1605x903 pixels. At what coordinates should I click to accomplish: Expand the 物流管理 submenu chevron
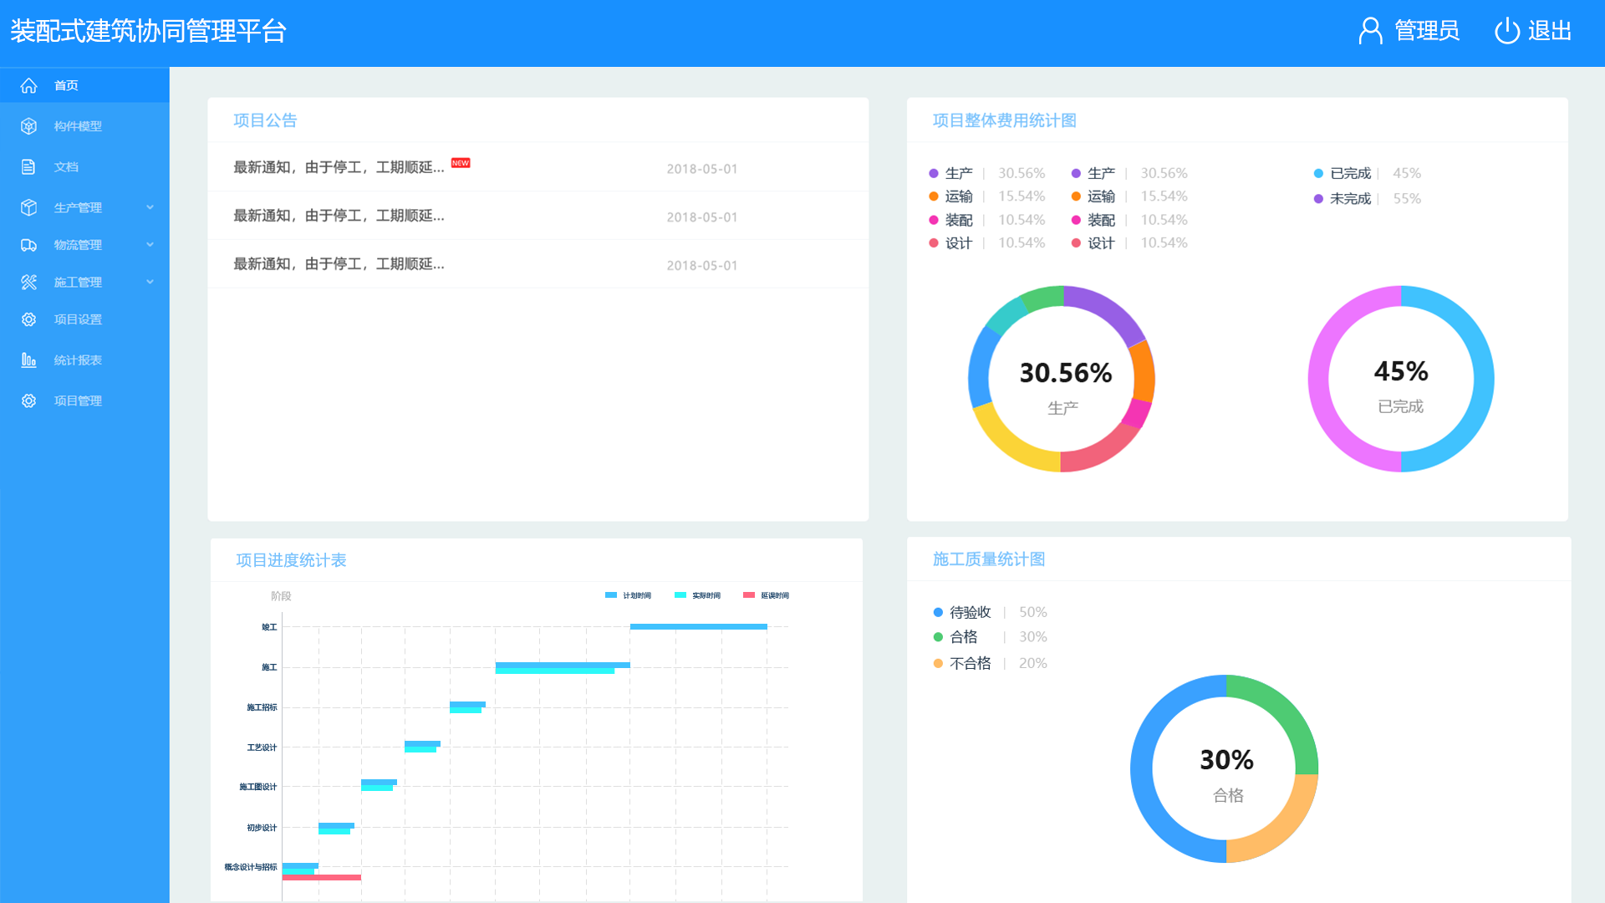click(x=150, y=245)
